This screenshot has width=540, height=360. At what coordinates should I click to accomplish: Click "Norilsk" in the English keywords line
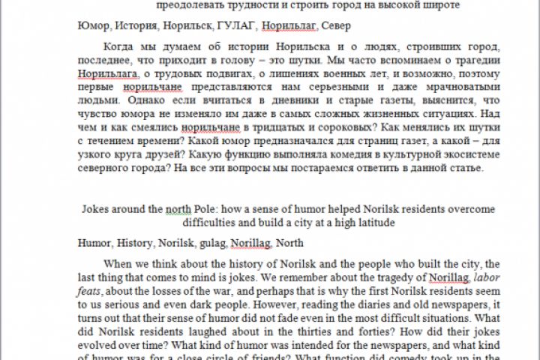coord(176,243)
